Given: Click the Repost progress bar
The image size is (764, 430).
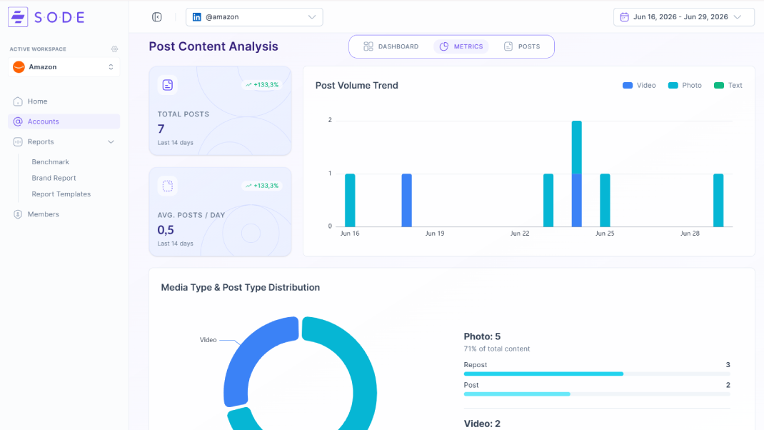Looking at the screenshot, I should pos(597,374).
